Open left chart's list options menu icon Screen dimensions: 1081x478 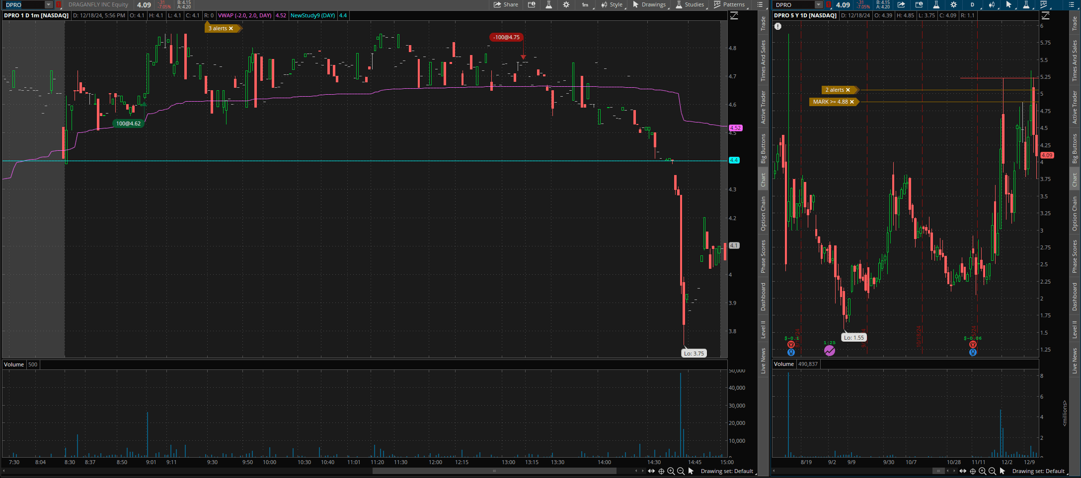pos(760,4)
